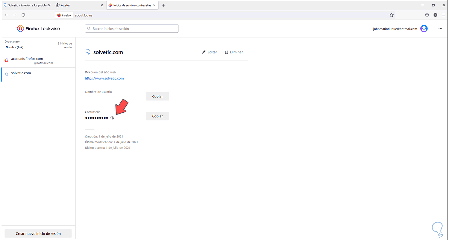449x240 pixels.
Task: Click the "Contraseña" label
Action: 93,112
